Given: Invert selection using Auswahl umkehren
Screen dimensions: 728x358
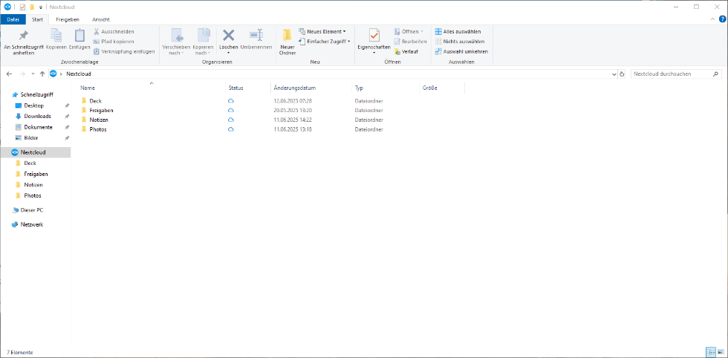Looking at the screenshot, I should click(461, 51).
